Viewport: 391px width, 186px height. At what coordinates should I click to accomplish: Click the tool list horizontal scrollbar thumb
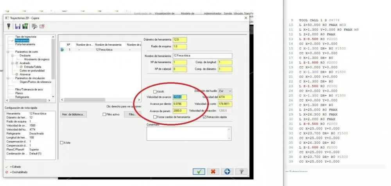[84, 100]
